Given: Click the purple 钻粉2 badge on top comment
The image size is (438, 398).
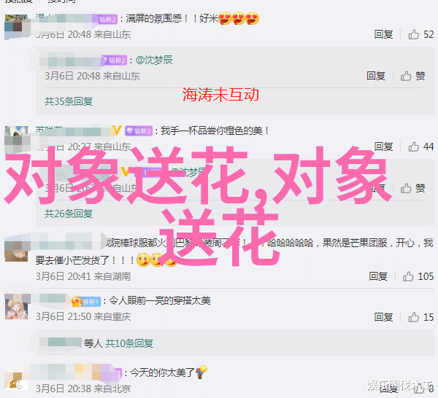Looking at the screenshot, I should [x=107, y=19].
